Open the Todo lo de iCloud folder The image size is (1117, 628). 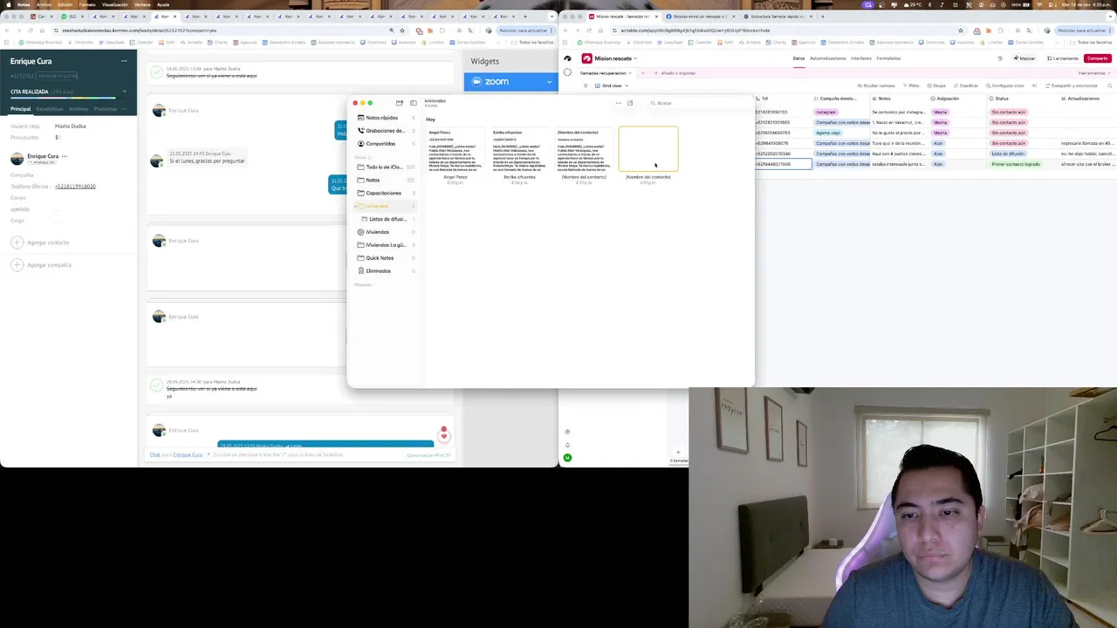(384, 167)
